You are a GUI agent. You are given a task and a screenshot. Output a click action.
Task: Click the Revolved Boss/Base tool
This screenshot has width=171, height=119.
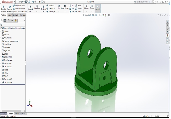coord(10,9)
